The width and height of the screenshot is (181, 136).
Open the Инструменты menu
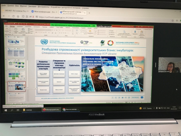tap(43, 7)
